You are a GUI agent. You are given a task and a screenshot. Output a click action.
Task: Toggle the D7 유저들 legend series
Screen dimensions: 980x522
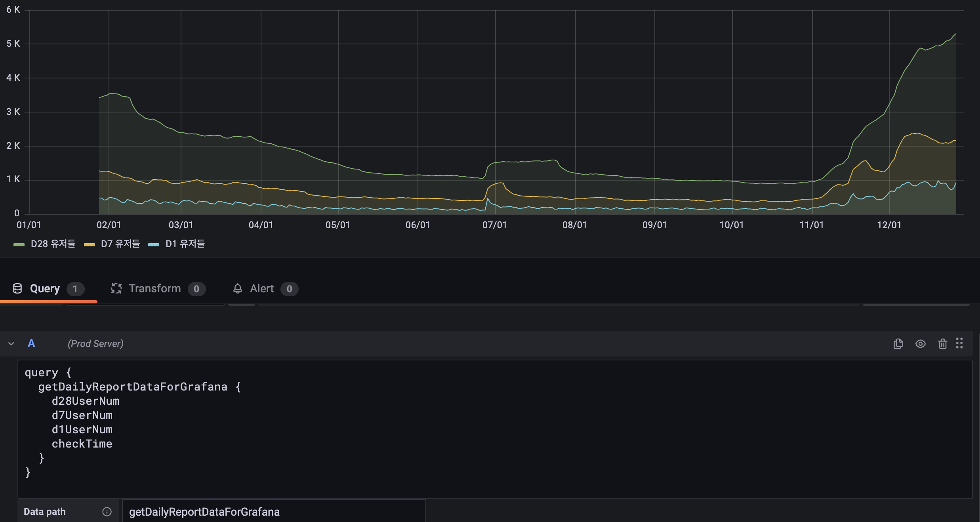click(x=120, y=244)
